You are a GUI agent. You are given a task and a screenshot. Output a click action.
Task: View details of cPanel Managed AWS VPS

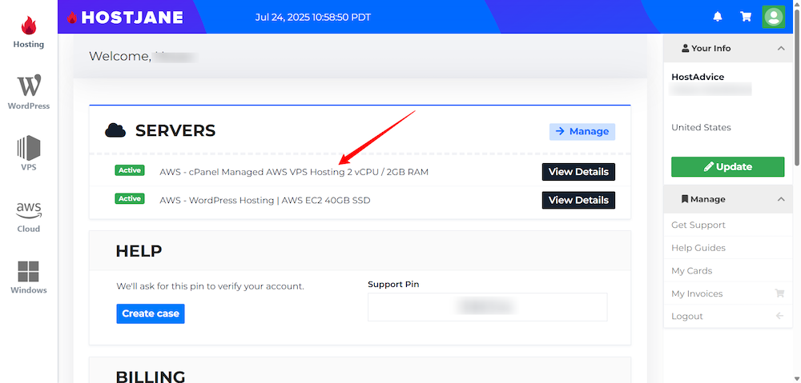tap(578, 172)
